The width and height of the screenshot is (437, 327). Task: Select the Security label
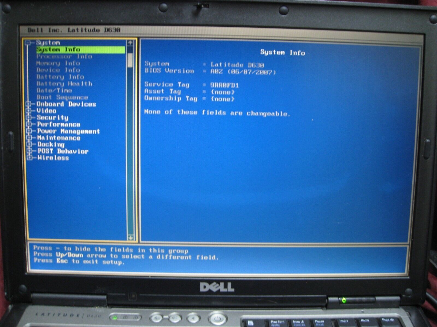[x=53, y=117]
